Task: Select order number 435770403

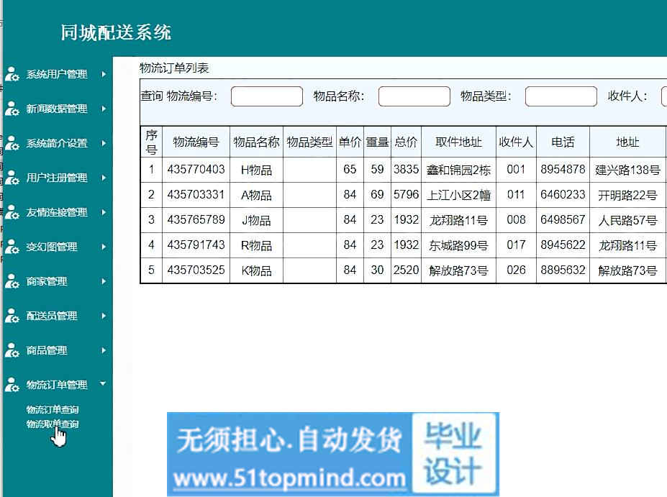Action: tap(196, 170)
